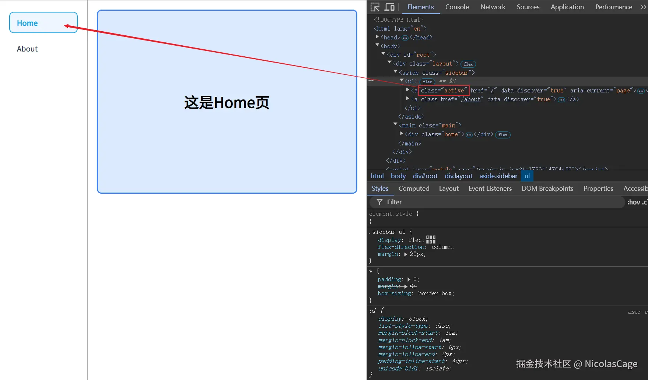Collapse the div class layout node
This screenshot has height=380, width=648.
click(x=389, y=63)
